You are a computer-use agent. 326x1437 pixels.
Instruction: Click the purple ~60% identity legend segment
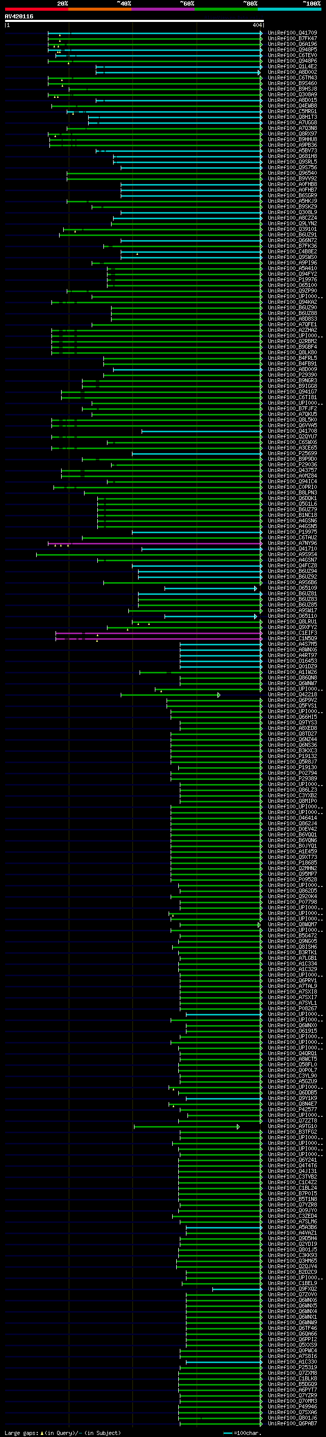click(164, 9)
